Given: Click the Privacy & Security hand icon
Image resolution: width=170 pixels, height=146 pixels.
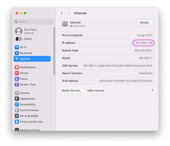Looking at the screenshot, I should pos(17,122).
